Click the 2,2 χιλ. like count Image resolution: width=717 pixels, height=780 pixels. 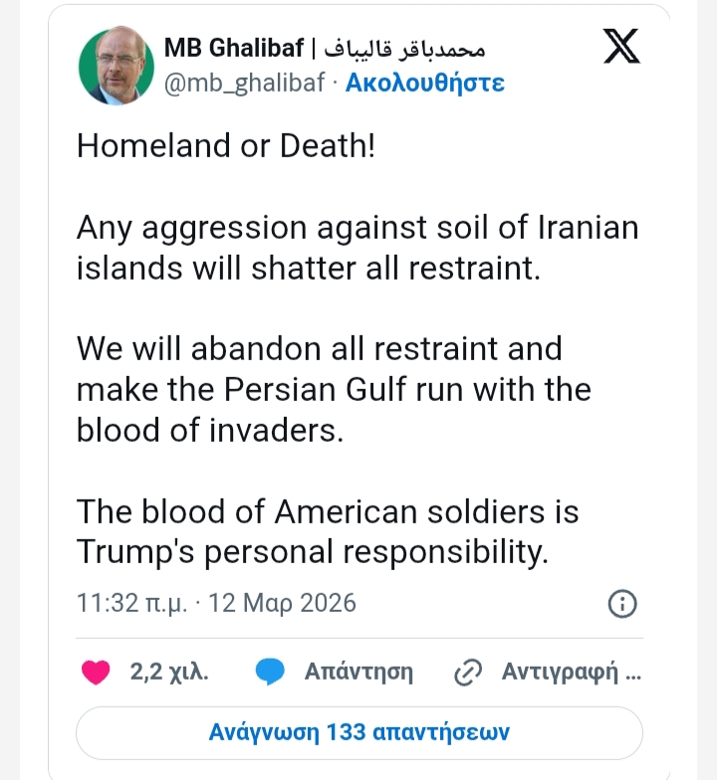(169, 672)
